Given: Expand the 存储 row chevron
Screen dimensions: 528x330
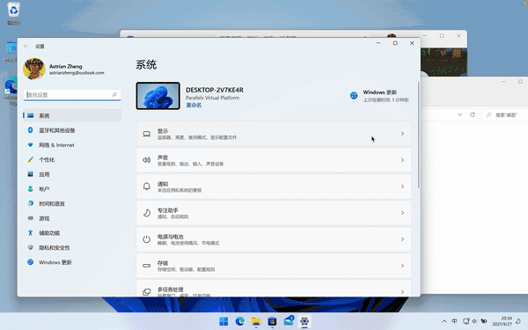Looking at the screenshot, I should click(x=402, y=266).
